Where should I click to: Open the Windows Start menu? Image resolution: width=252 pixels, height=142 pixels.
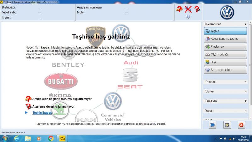point(5,139)
